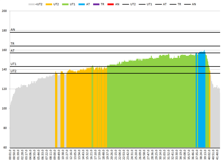This screenshot has height=161, width=223.
Task: Click the 60 value on the Y-axis
Action: pos(5,148)
